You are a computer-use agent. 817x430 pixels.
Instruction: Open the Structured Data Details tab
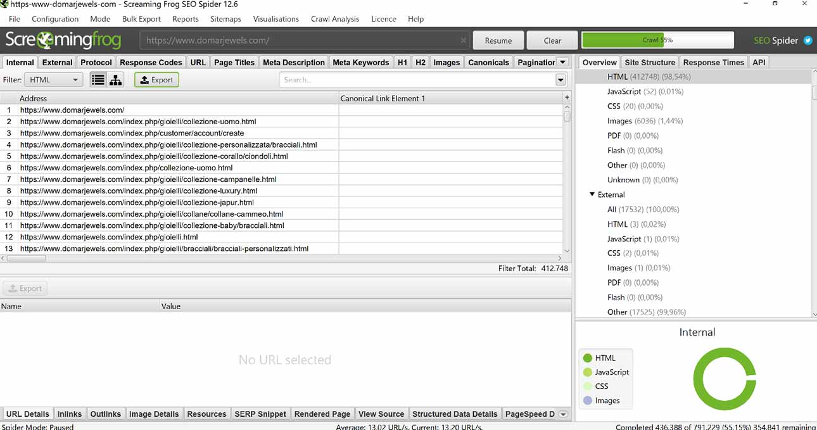455,414
